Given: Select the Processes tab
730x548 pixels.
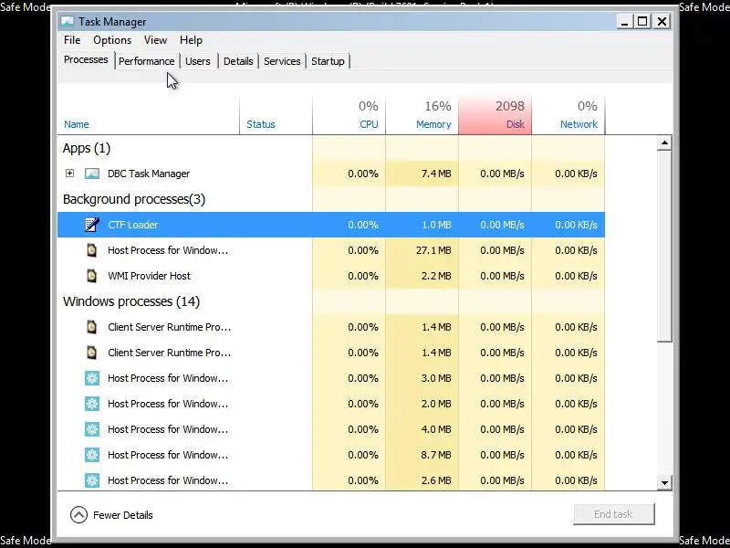Looking at the screenshot, I should point(86,59).
